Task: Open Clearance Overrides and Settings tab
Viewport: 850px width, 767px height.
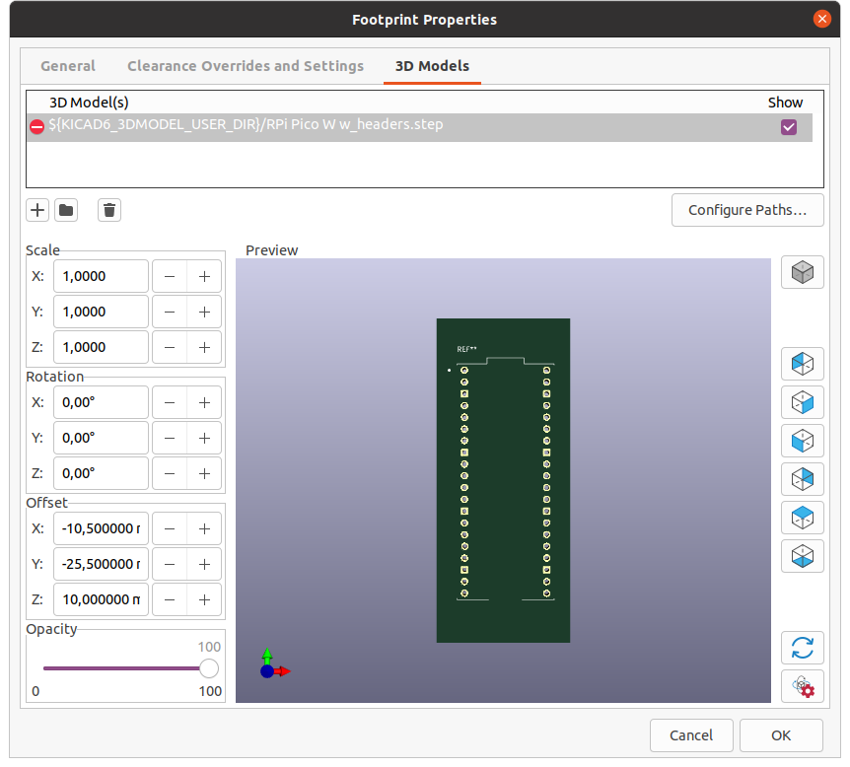Action: 246,66
